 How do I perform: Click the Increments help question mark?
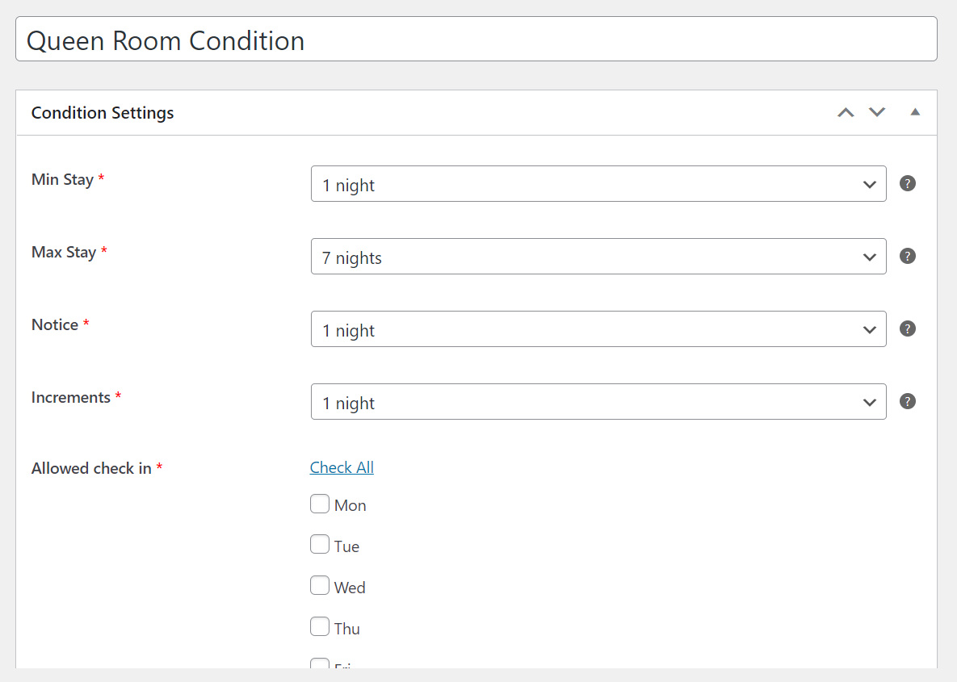click(907, 401)
